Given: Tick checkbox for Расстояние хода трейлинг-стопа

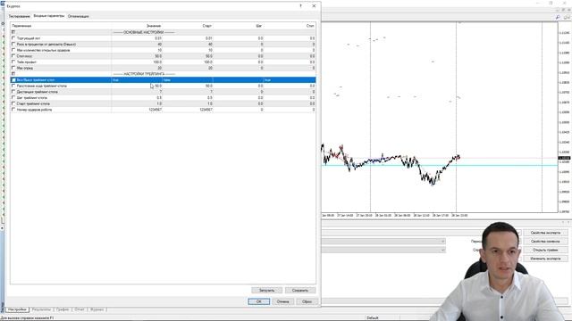Looking at the screenshot, I should (13, 86).
